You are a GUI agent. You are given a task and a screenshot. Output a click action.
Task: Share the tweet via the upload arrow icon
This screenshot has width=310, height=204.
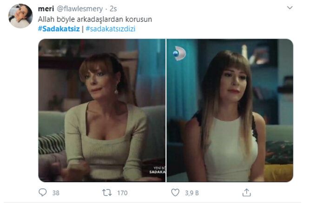246,192
